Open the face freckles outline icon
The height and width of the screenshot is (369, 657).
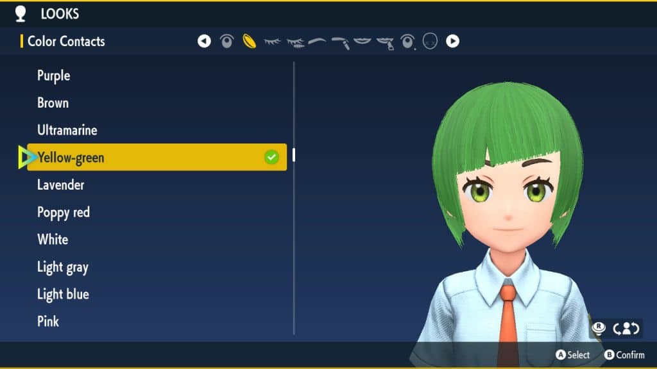click(x=430, y=41)
